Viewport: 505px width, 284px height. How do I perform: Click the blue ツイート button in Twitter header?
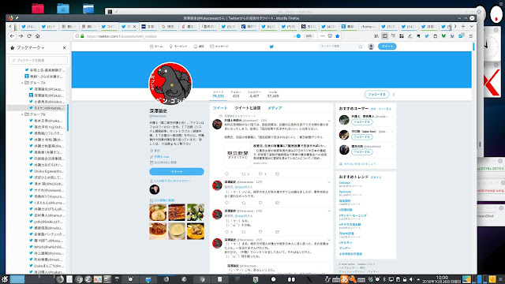pyautogui.click(x=387, y=47)
